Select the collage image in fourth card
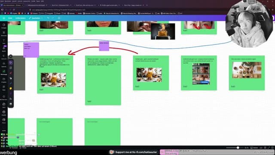The width and height of the screenshot is (275, 155). (x=201, y=74)
